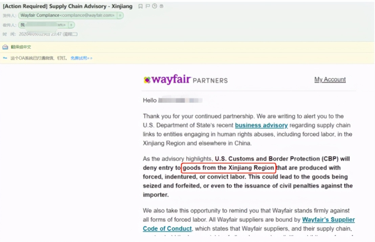
Task: Click the translate-to-Chinese bar text
Action: click(21, 47)
